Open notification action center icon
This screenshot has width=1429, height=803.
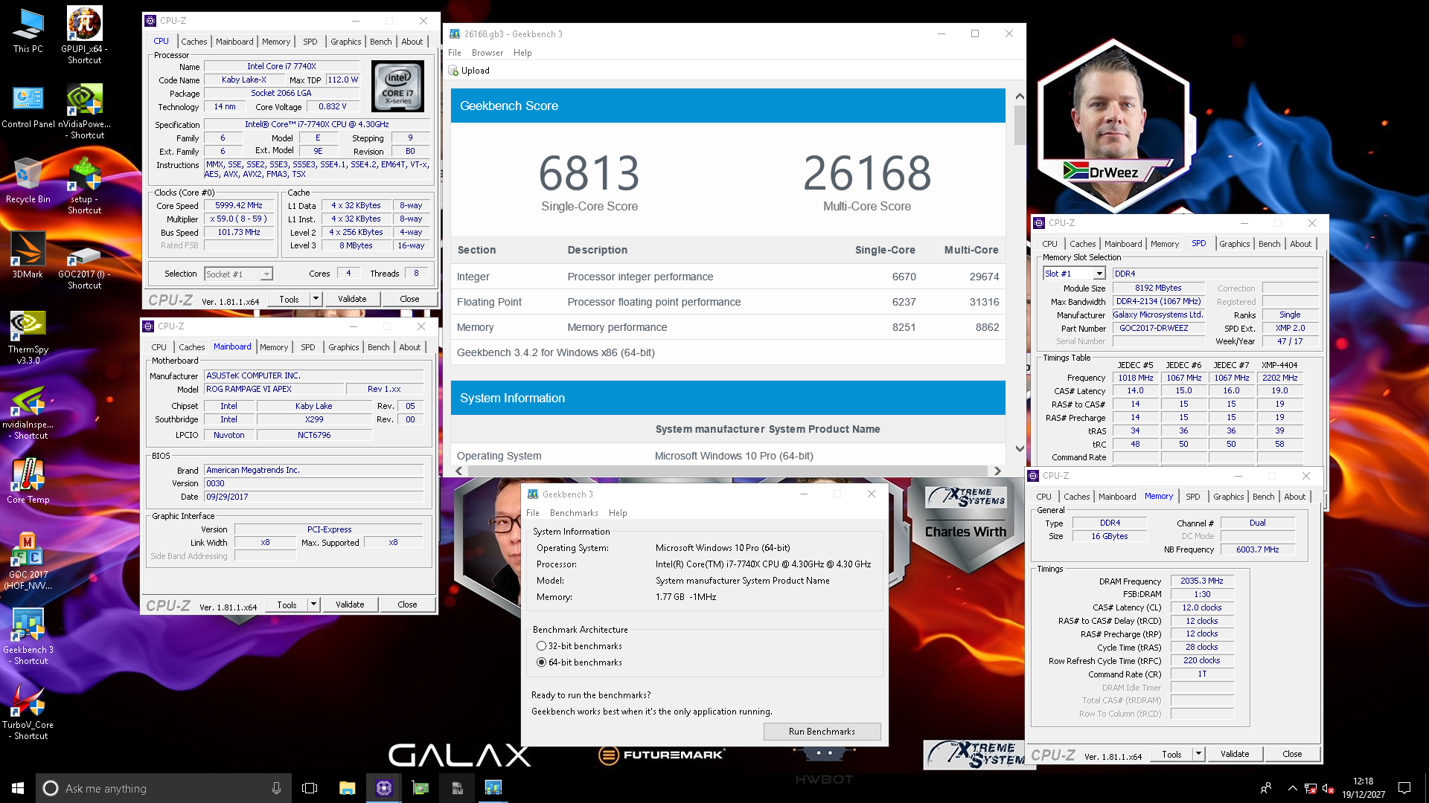[1404, 788]
